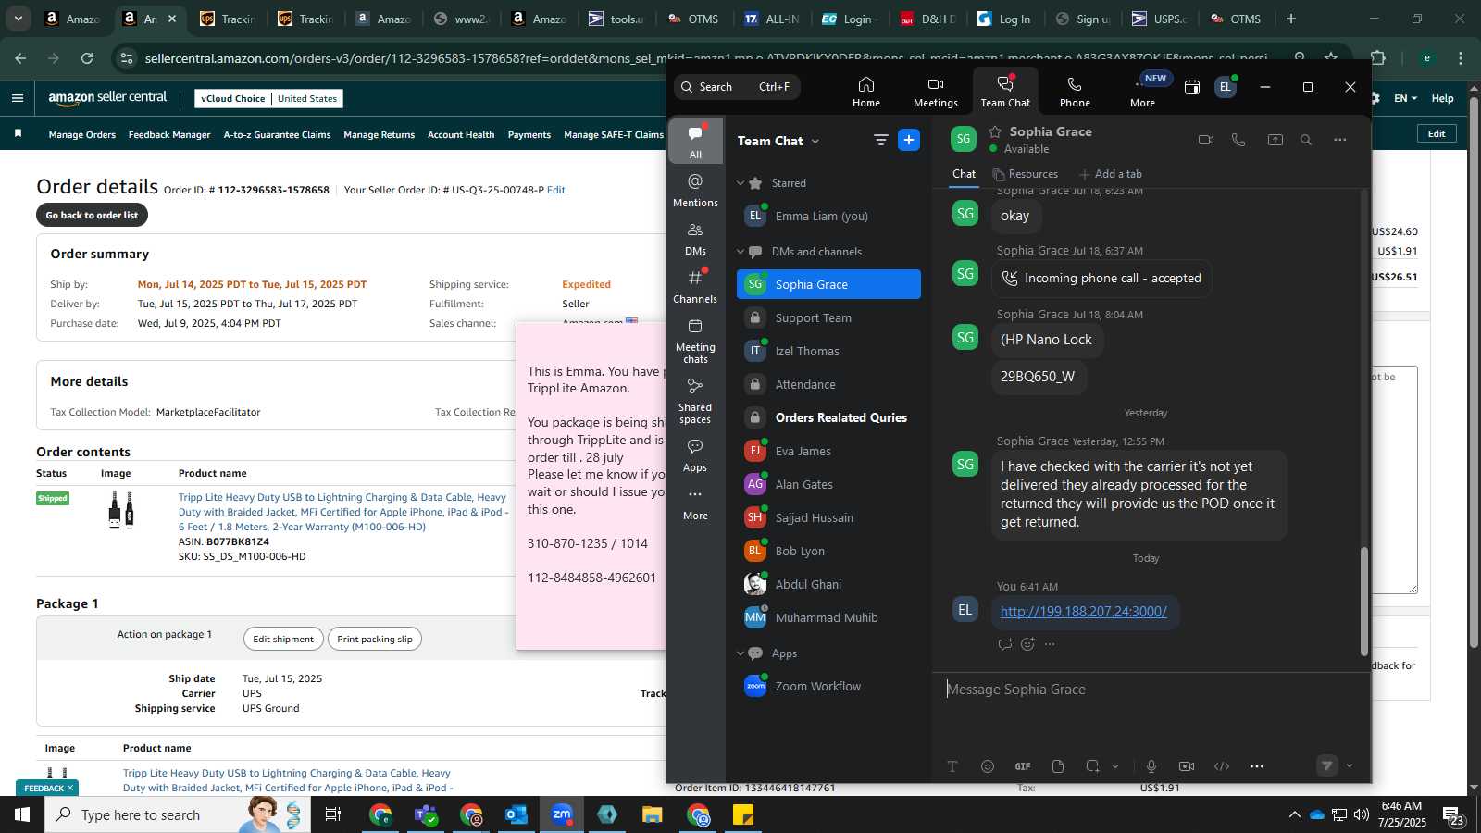Attach file in composer
The width and height of the screenshot is (1481, 833).
pyautogui.click(x=1058, y=766)
